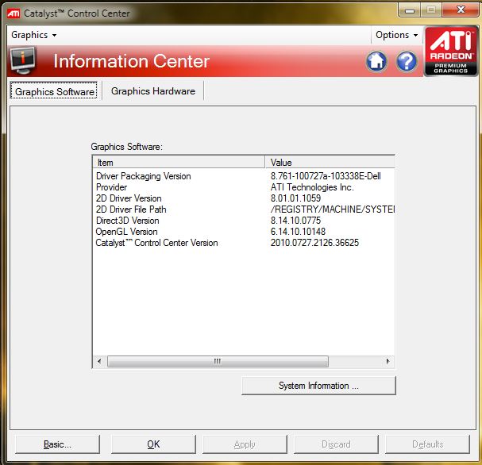Click the Item column header
The width and height of the screenshot is (482, 465).
(x=179, y=162)
